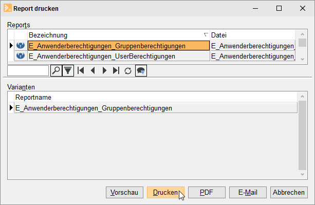Viewport: 315px width, 205px height.
Task: Click the Reports scrollbar thumb
Action: [302, 43]
